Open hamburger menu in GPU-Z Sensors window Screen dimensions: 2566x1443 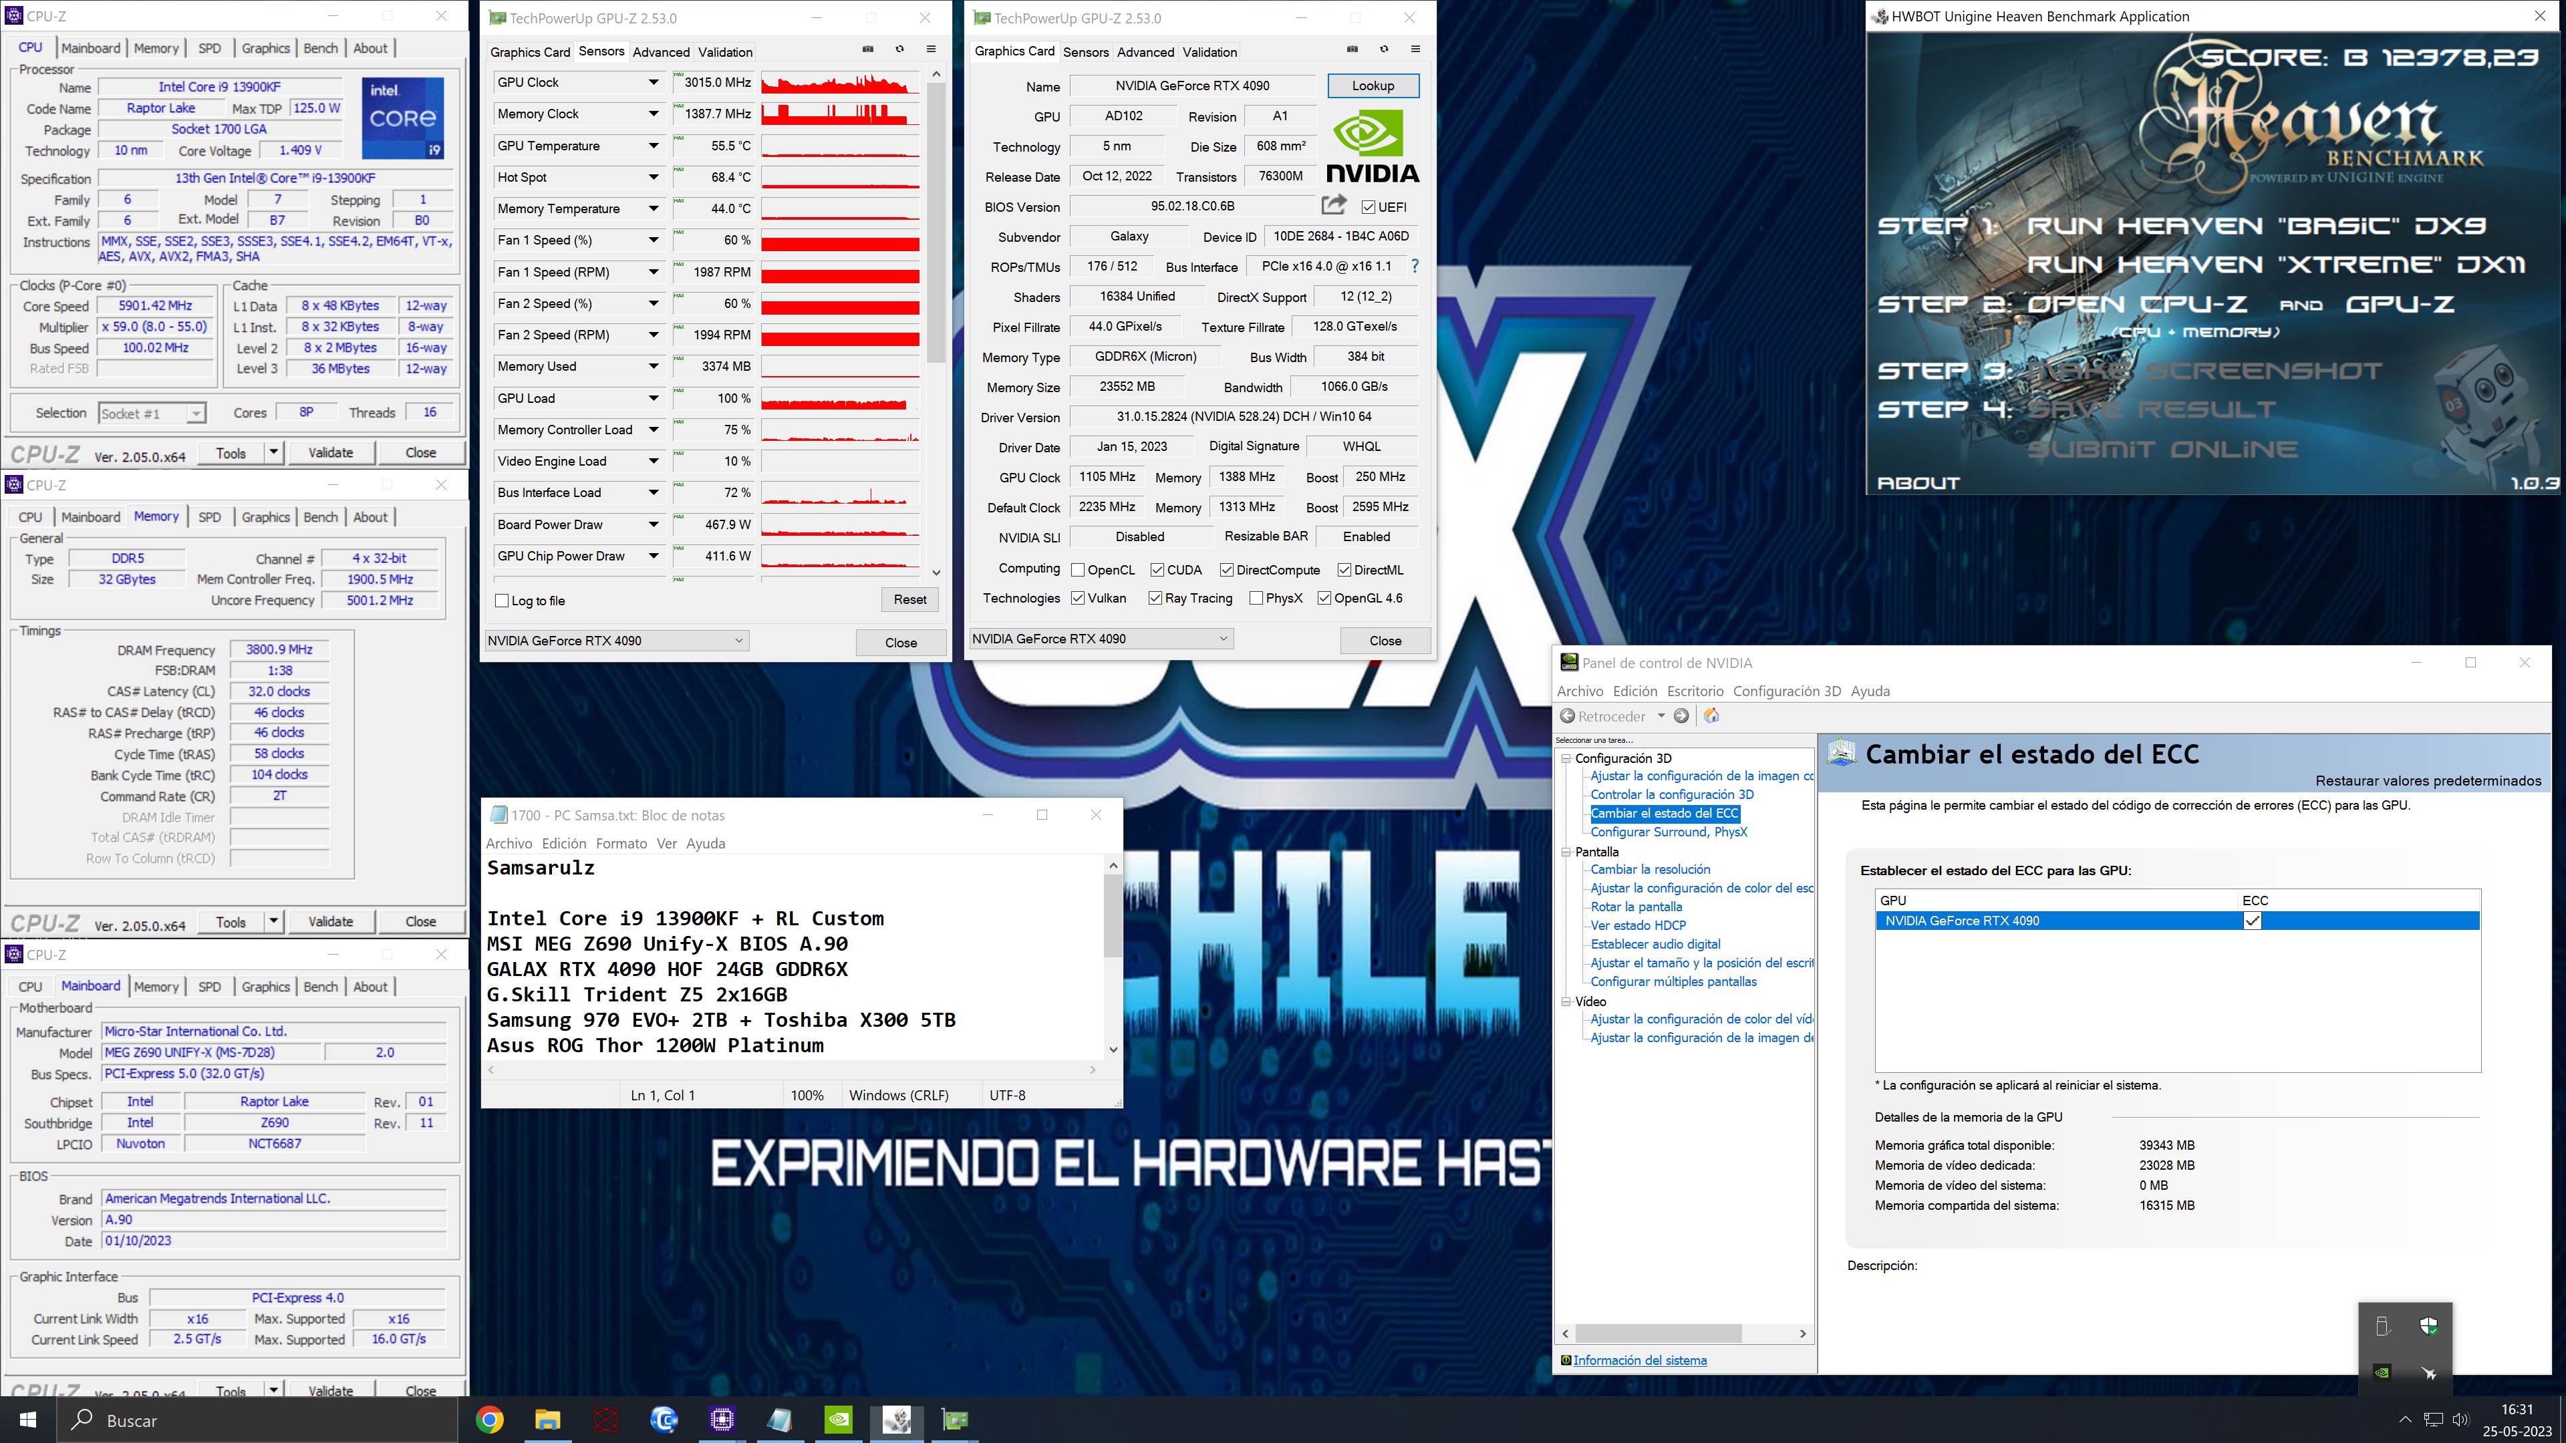click(x=932, y=49)
